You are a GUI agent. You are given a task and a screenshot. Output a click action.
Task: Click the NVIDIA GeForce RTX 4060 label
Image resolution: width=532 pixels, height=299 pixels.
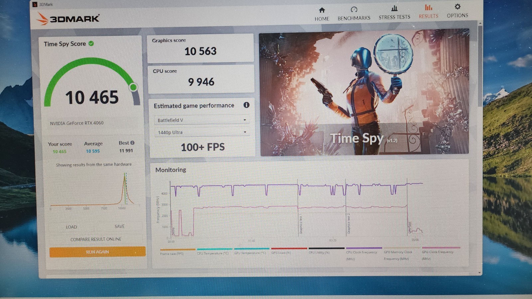tap(77, 123)
